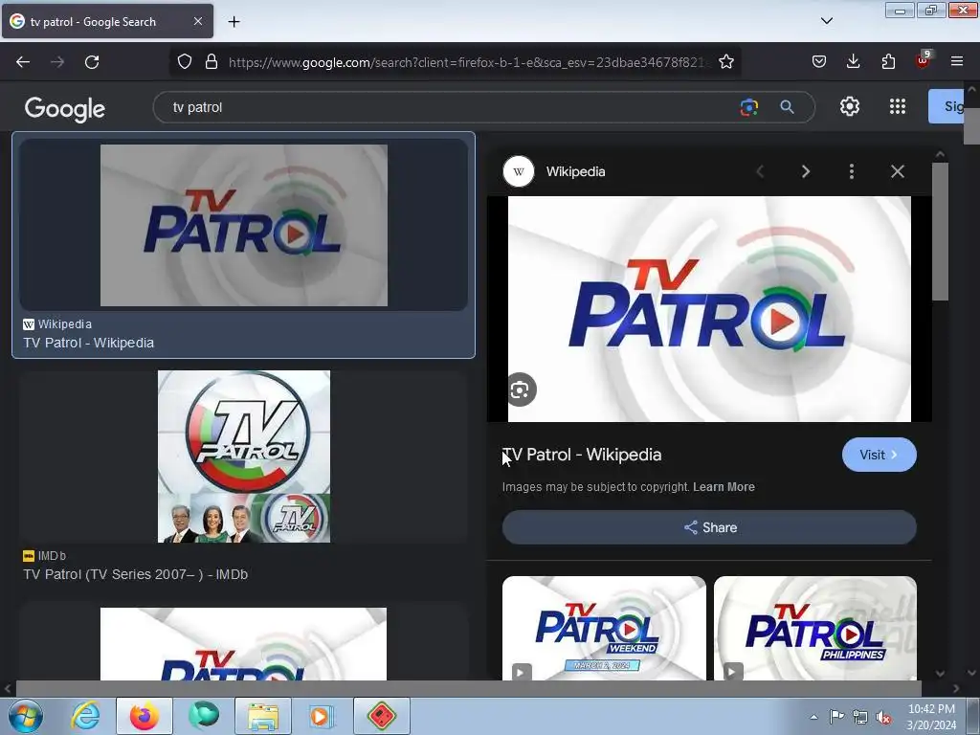Click TV Patrol - Wikipedia preview heading
Image resolution: width=980 pixels, height=735 pixels.
(583, 455)
